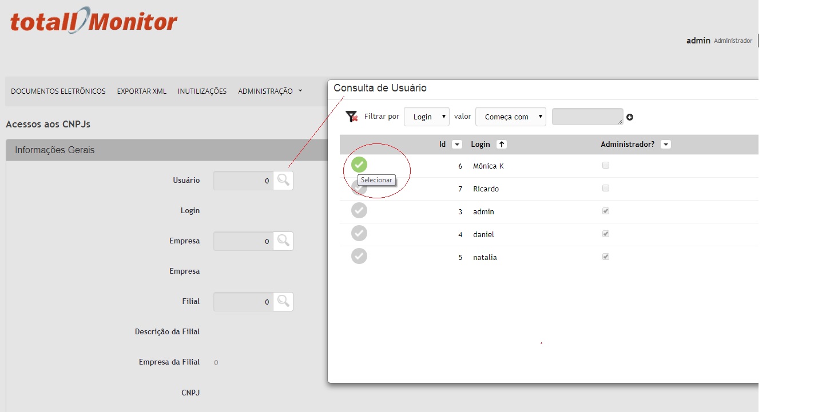Focus the Filial code input field
818x412 pixels.
coord(243,302)
